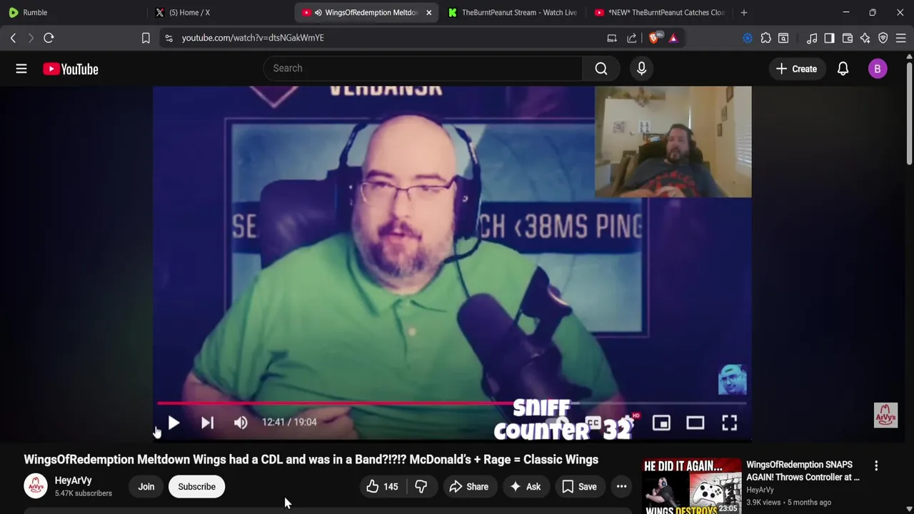Play the paused video

coord(174,423)
